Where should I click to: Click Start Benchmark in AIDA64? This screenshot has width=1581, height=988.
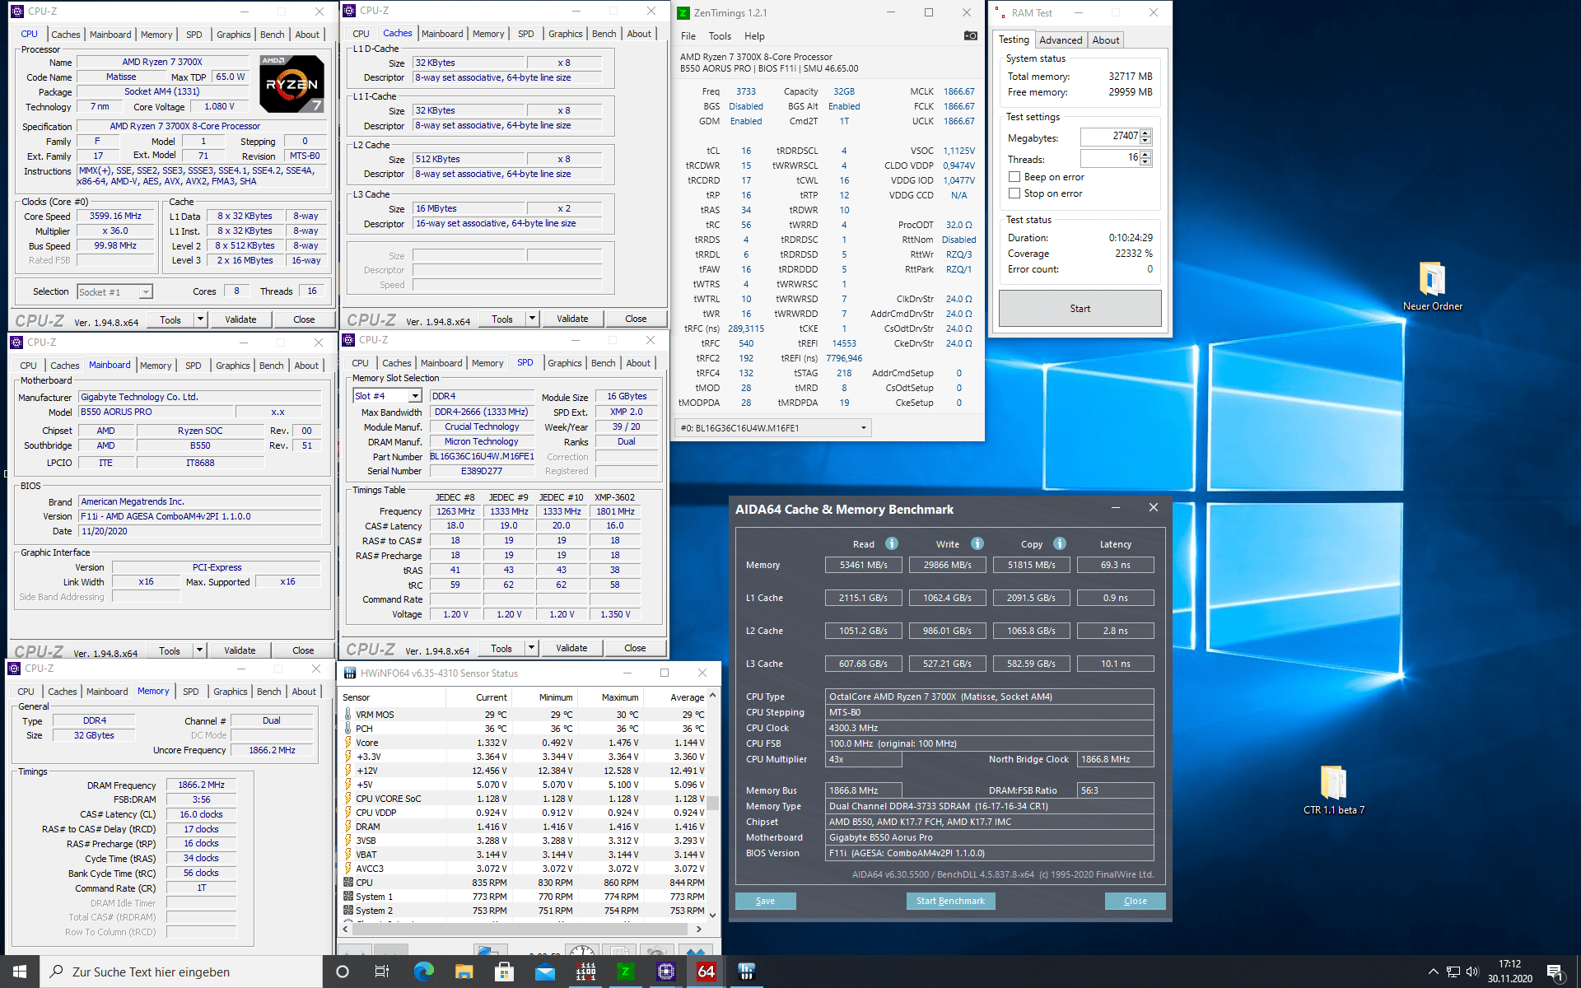click(x=950, y=901)
